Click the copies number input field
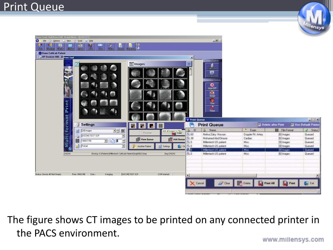The width and height of the screenshot is (333, 250). point(119,141)
